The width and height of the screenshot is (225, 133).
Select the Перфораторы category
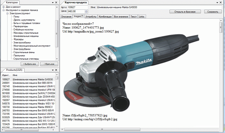(21, 26)
